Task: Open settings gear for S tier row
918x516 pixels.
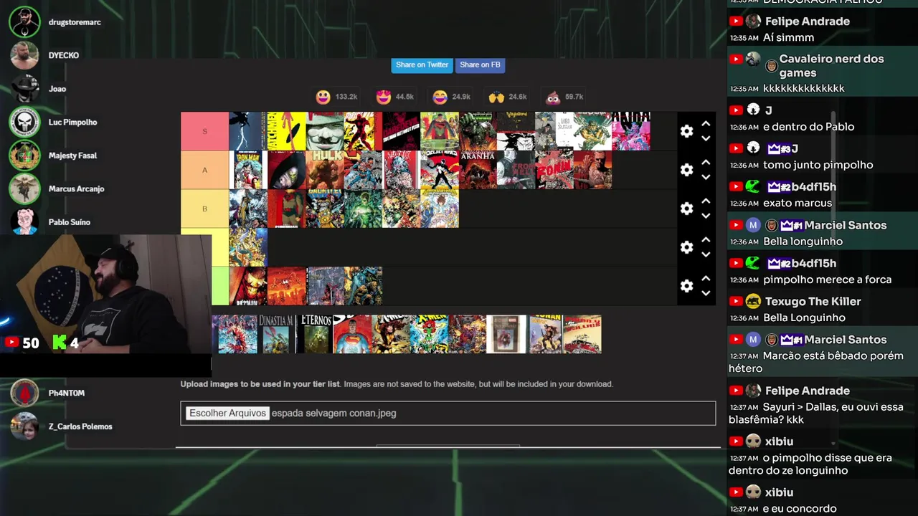Action: click(686, 131)
